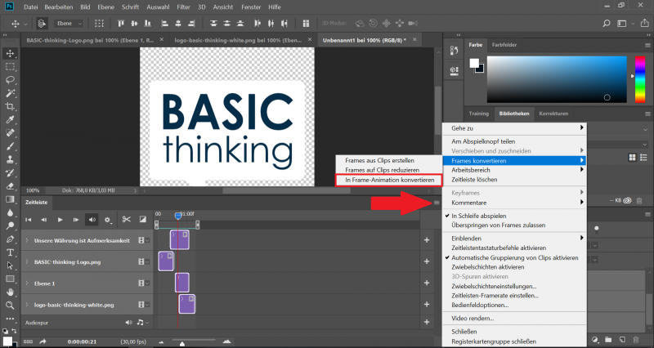Toggle Automatische Gruppierung von Clips aktivieren

pyautogui.click(x=515, y=257)
